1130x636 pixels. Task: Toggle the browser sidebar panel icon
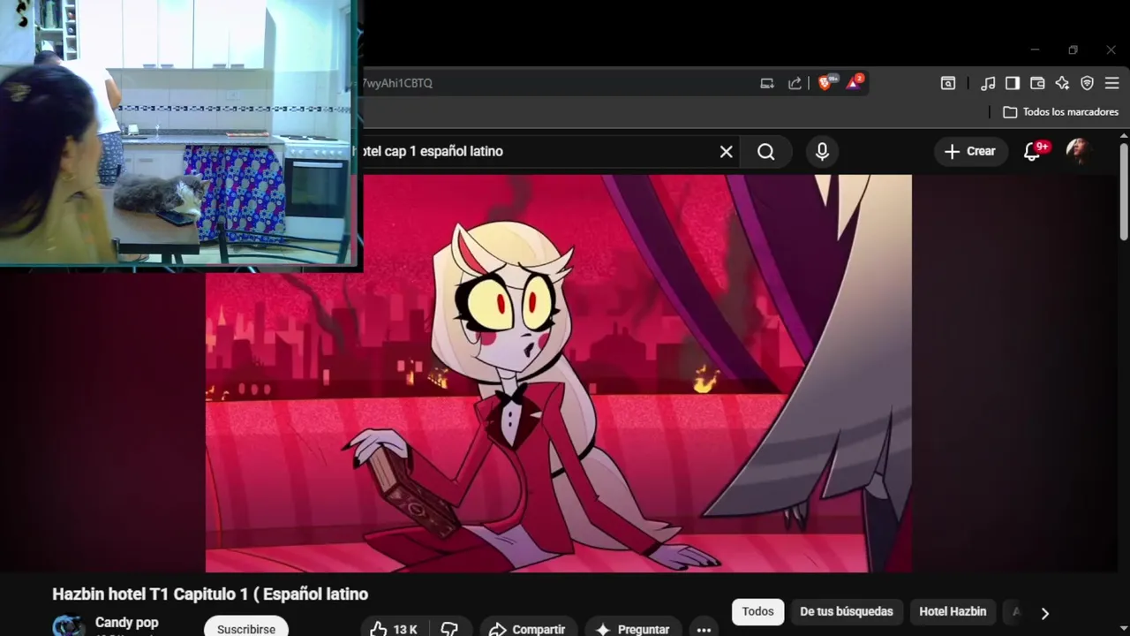[x=1013, y=83]
